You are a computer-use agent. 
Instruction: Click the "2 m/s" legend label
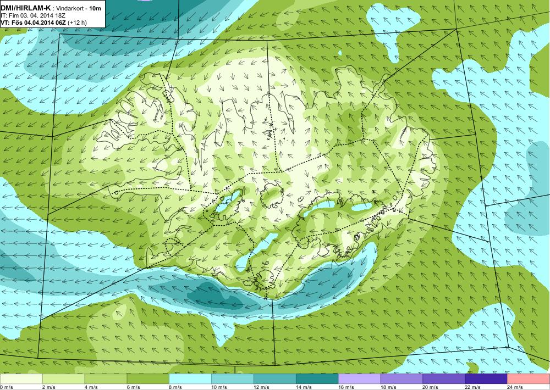[x=49, y=387]
